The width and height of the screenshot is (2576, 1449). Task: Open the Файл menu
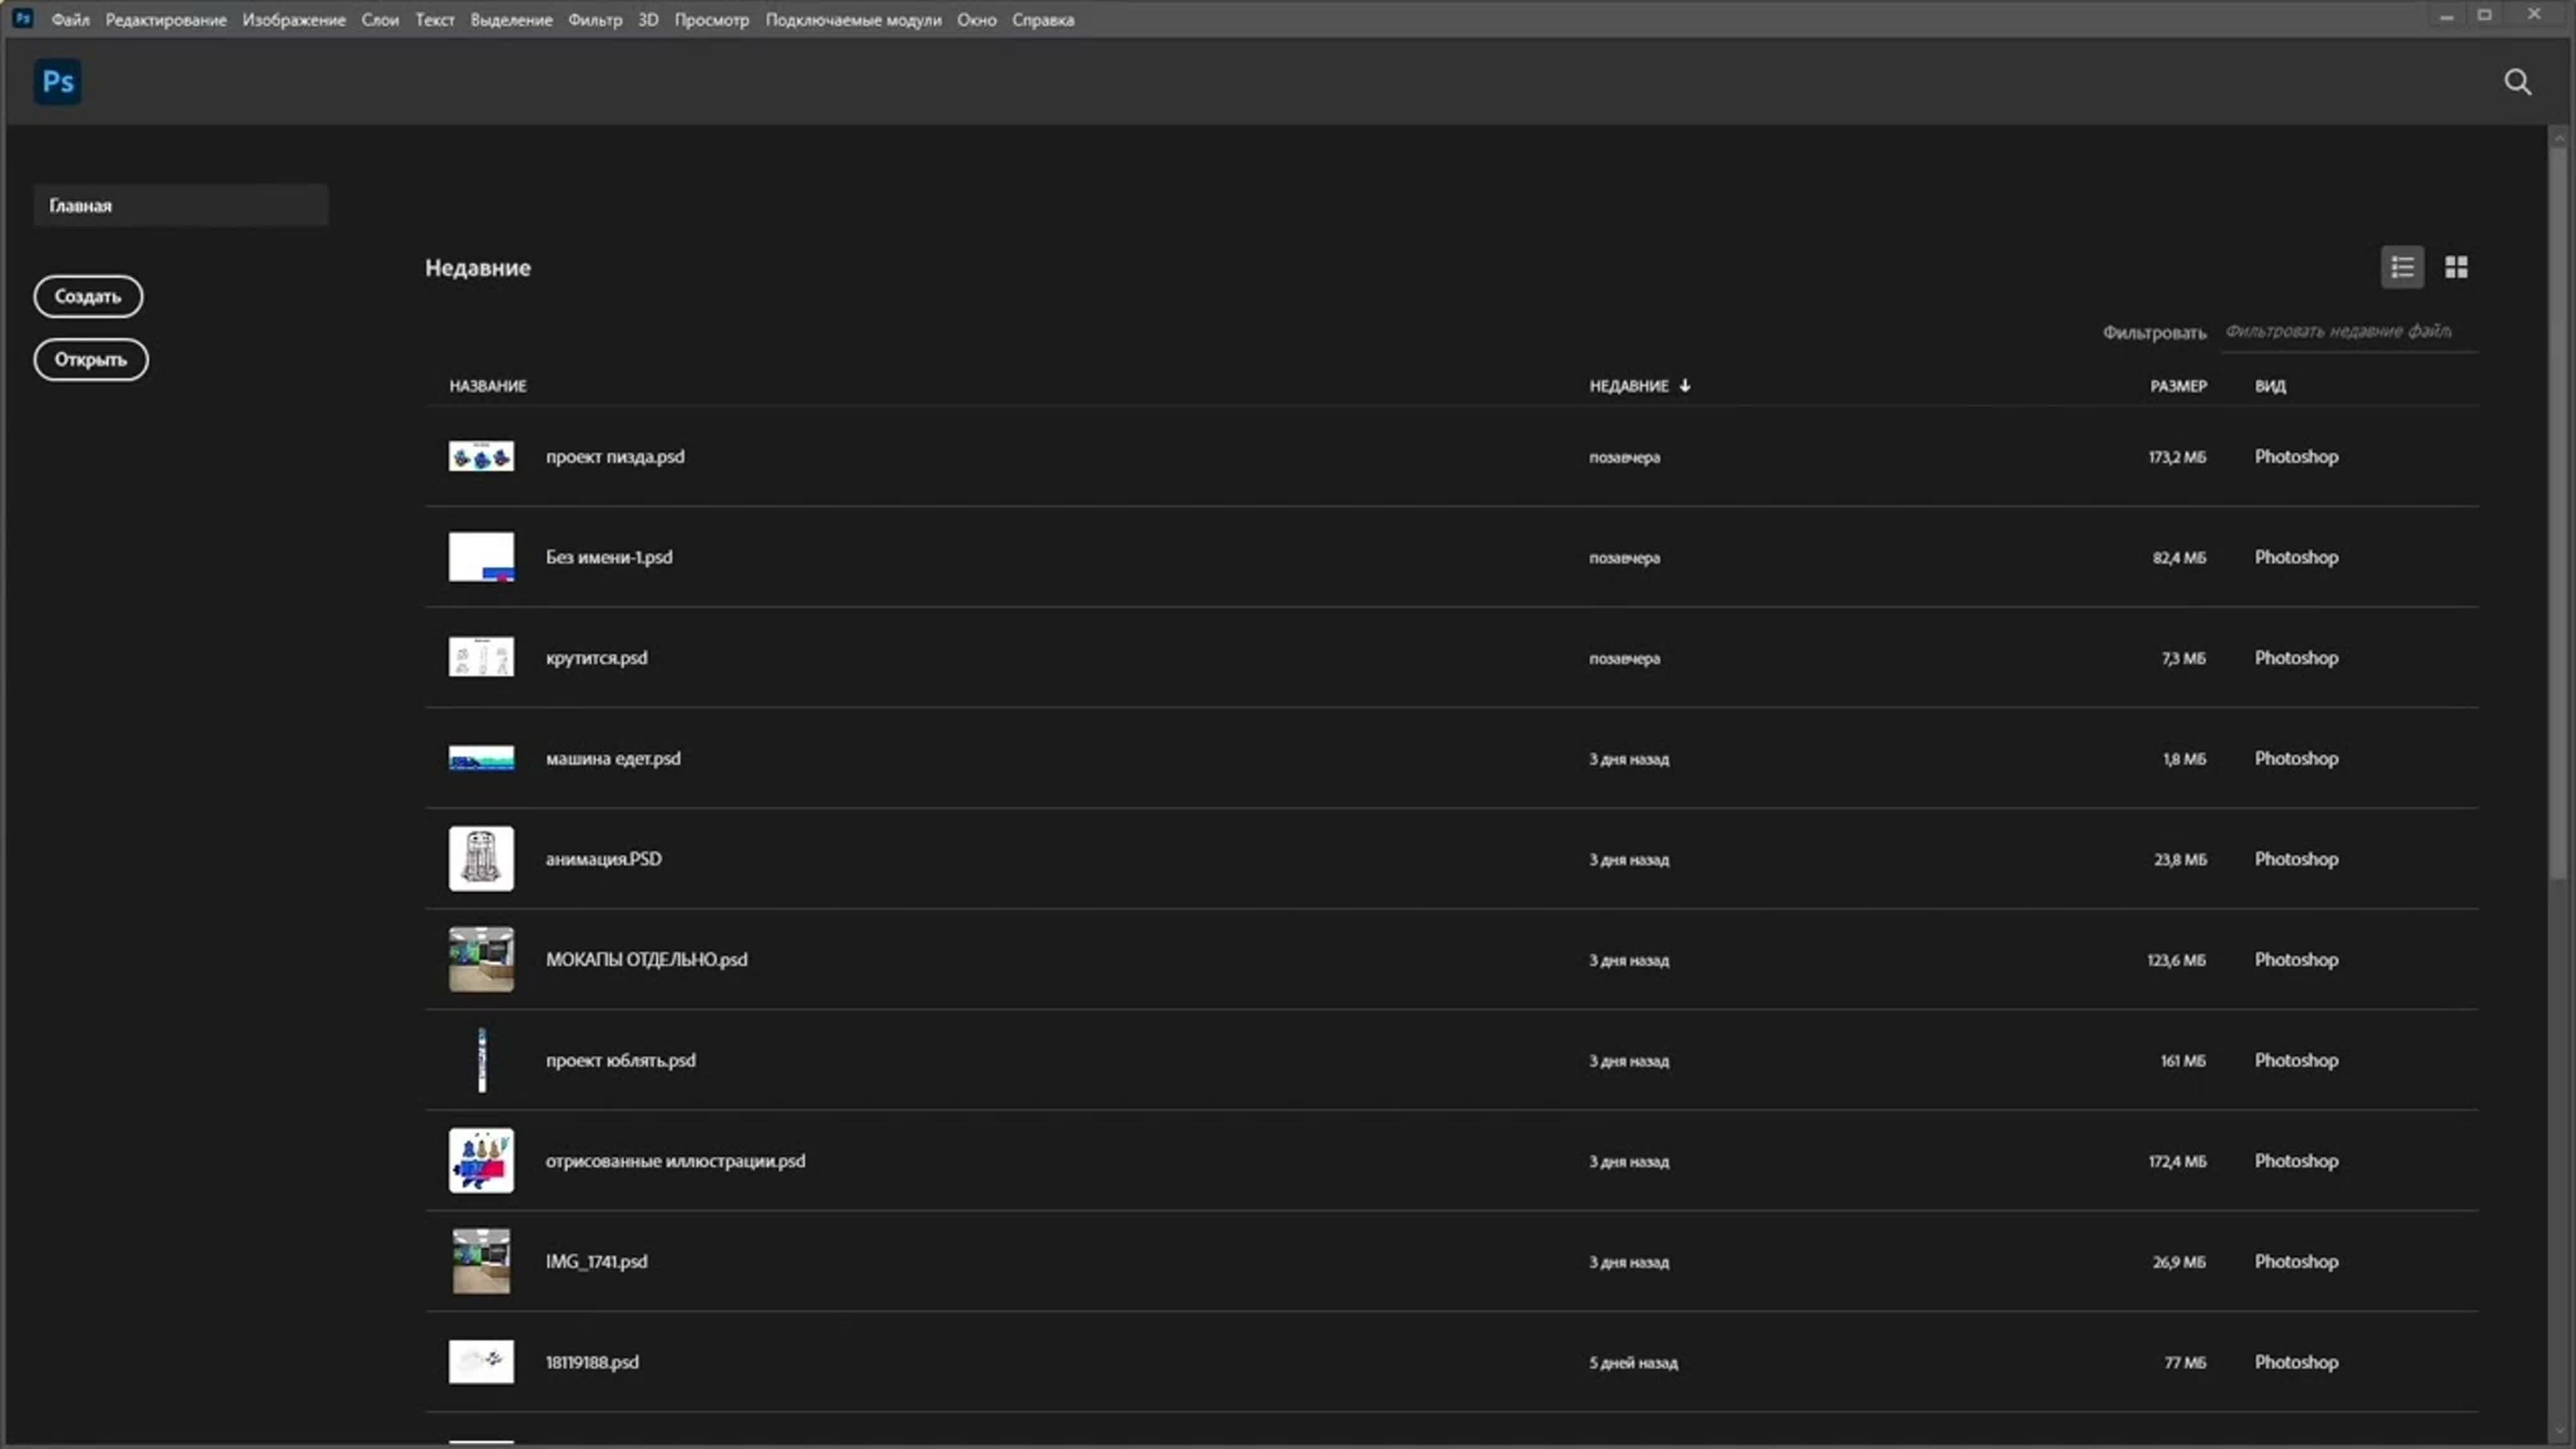tap(70, 20)
